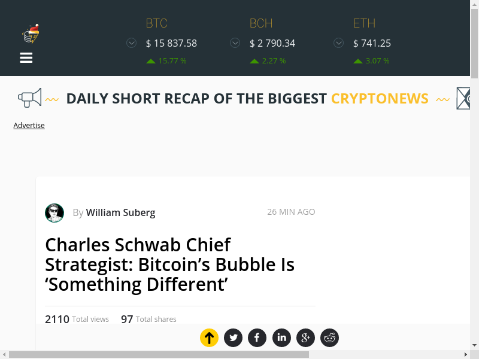This screenshot has height=359, width=479.
Task: Share the article on Twitter
Action: [233, 338]
